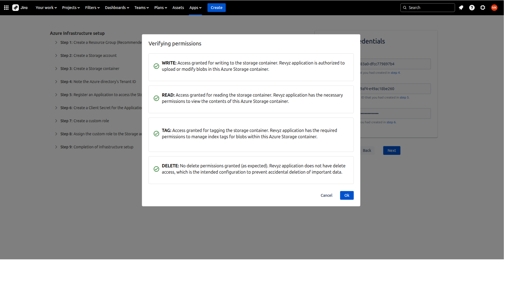Click the green check beside WRITE permission

[156, 66]
